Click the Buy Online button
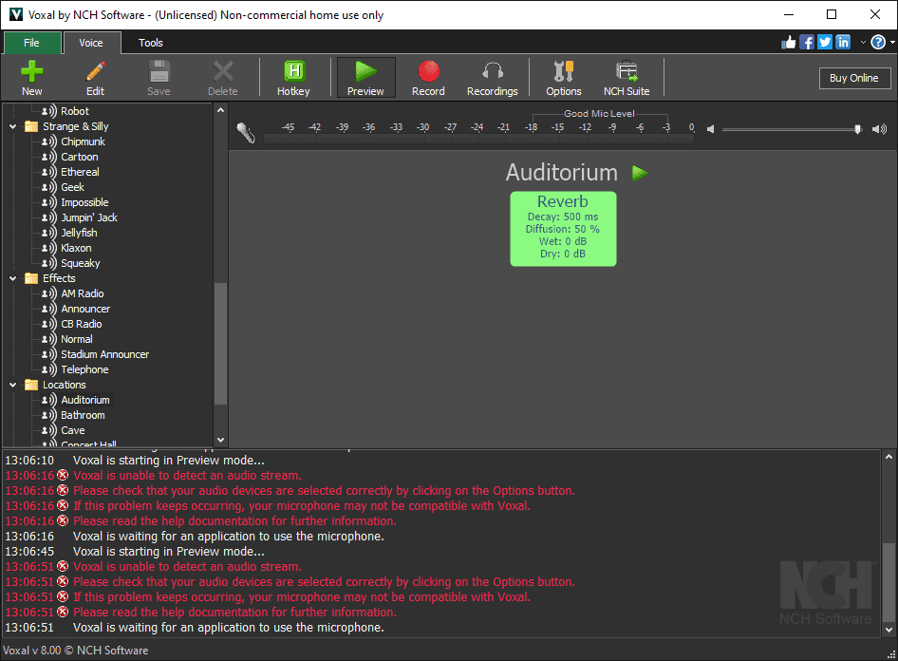Viewport: 898px width, 661px height. (x=854, y=78)
